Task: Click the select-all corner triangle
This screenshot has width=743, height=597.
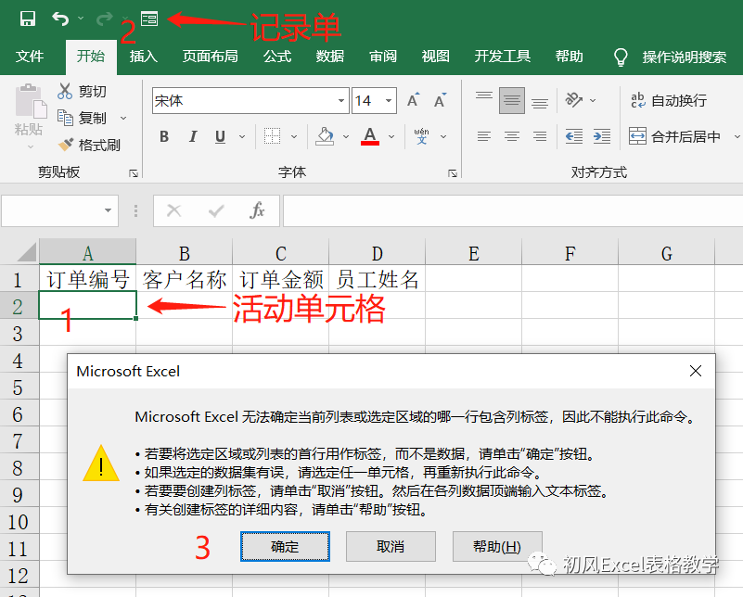Action: click(26, 252)
